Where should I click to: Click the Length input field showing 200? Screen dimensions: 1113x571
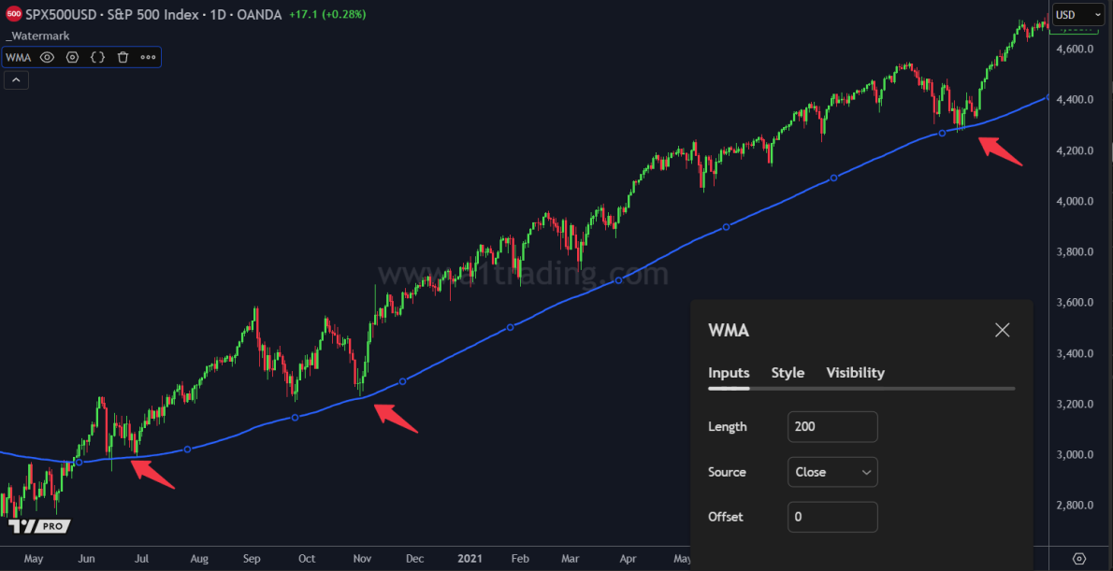coord(831,426)
